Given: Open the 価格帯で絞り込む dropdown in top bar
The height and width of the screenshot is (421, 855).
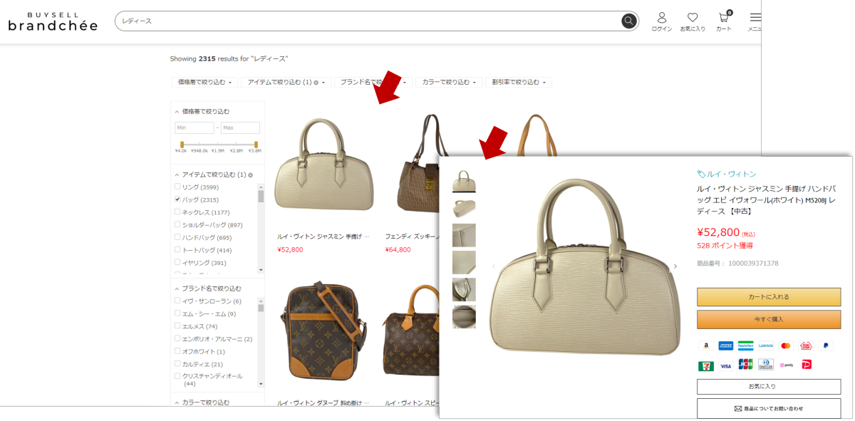Looking at the screenshot, I should coord(204,83).
